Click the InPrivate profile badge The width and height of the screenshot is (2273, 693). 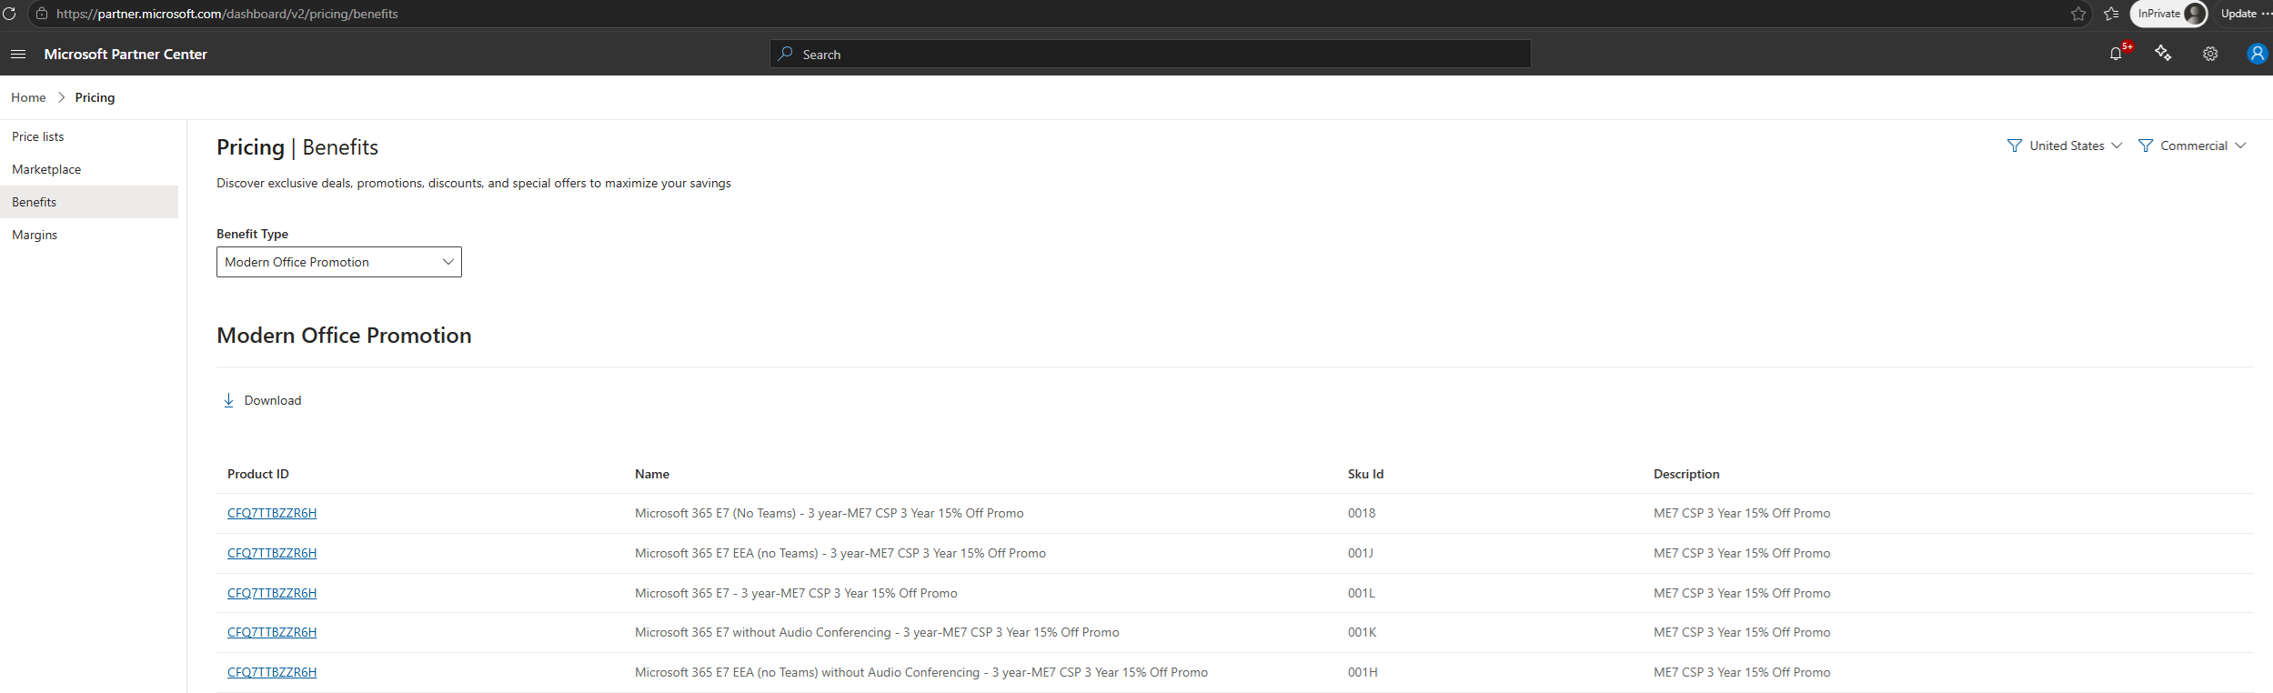[2168, 14]
